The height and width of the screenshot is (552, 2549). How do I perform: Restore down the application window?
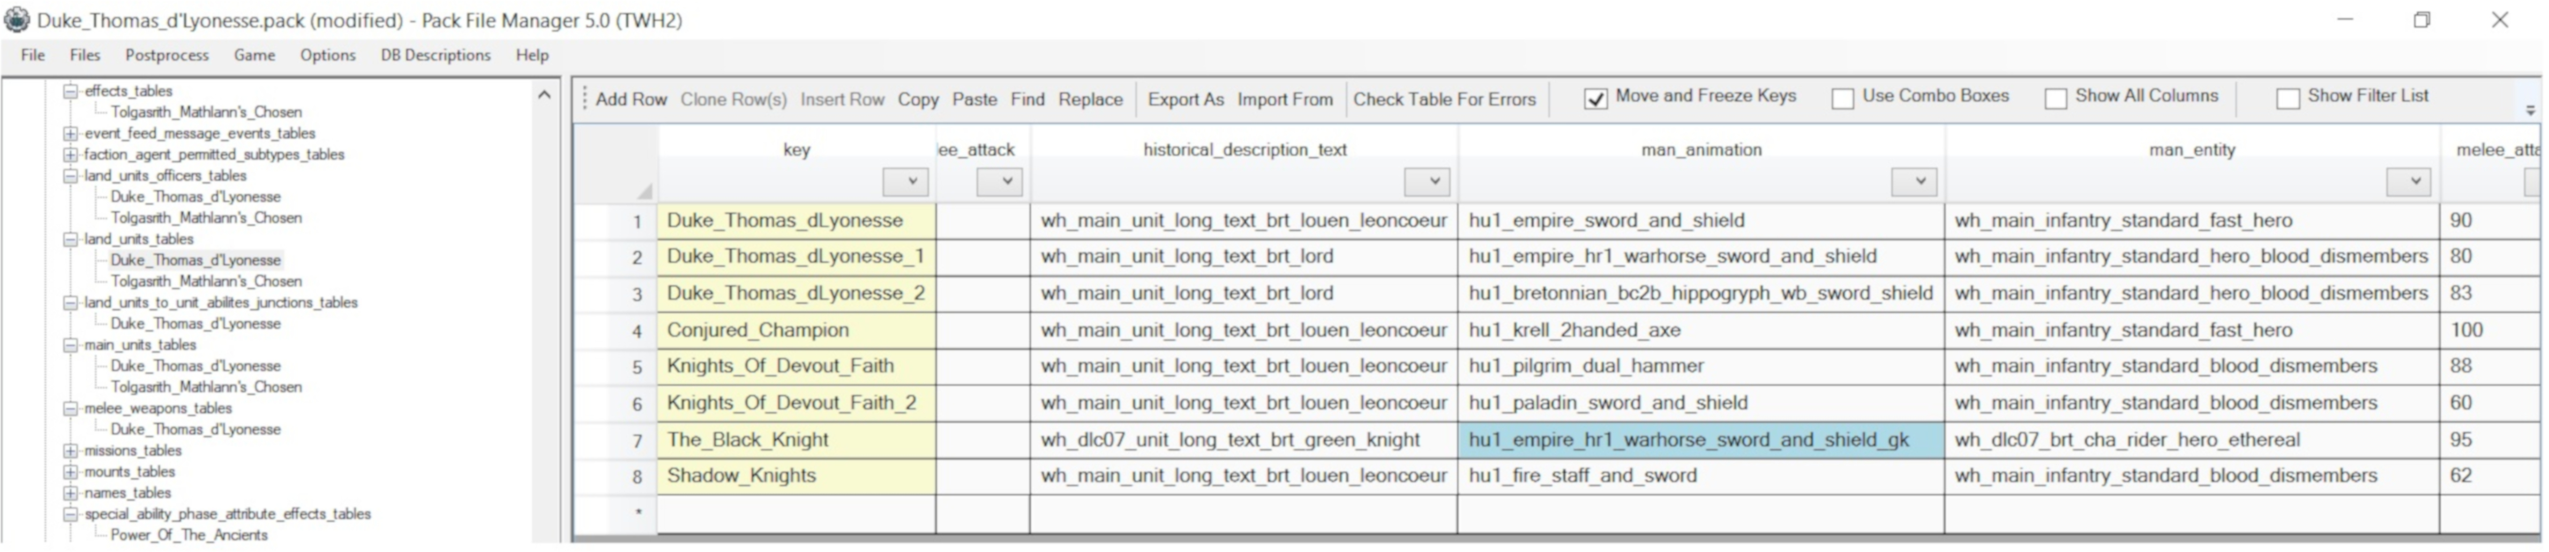coord(2421,20)
